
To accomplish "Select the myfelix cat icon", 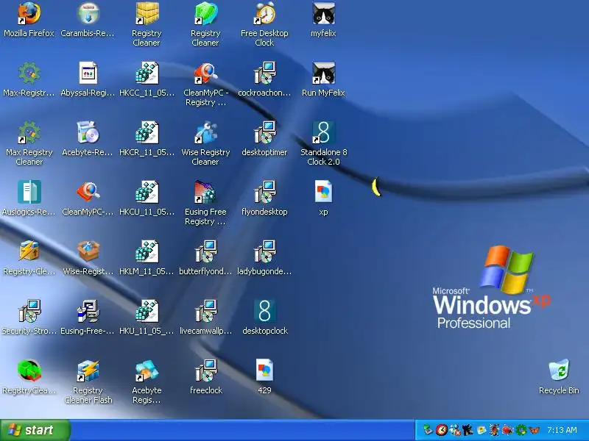I will point(323,13).
